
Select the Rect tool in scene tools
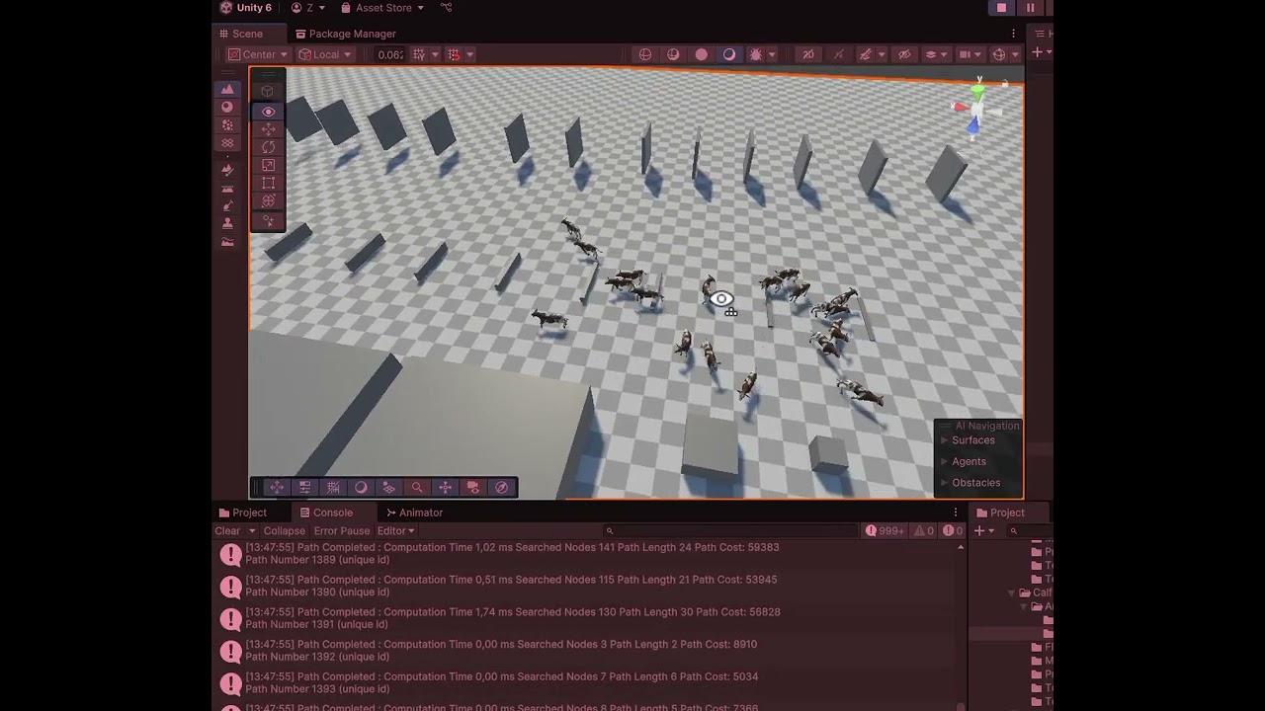(x=268, y=183)
